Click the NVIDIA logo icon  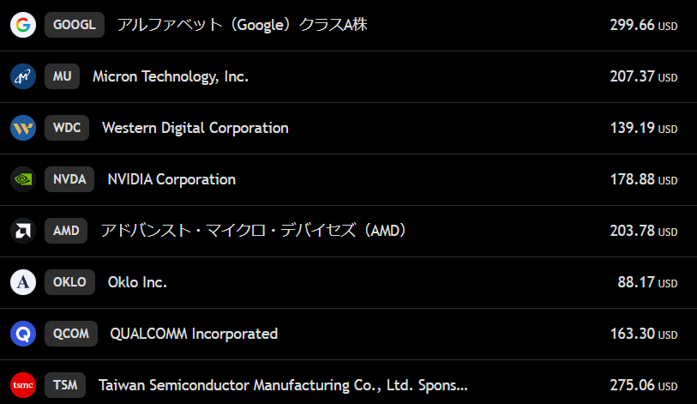(x=23, y=179)
